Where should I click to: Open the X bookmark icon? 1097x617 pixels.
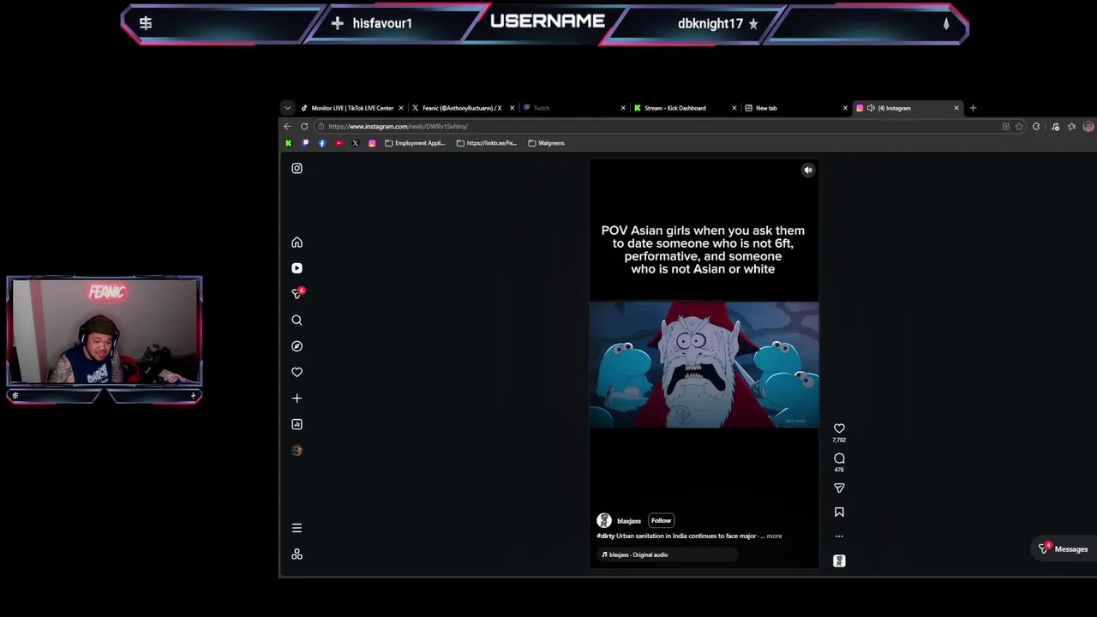tap(356, 143)
